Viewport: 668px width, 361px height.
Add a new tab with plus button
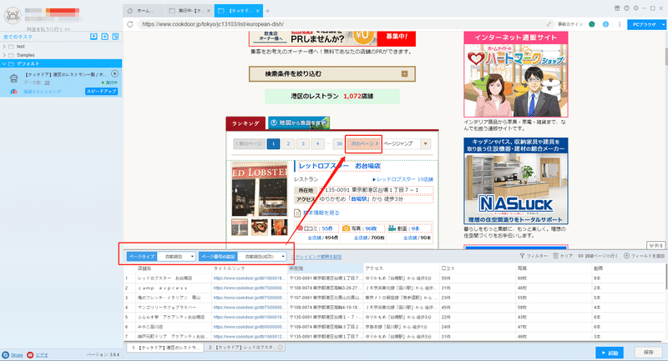point(267,11)
